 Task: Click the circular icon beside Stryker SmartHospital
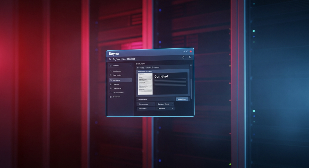coord(110,59)
